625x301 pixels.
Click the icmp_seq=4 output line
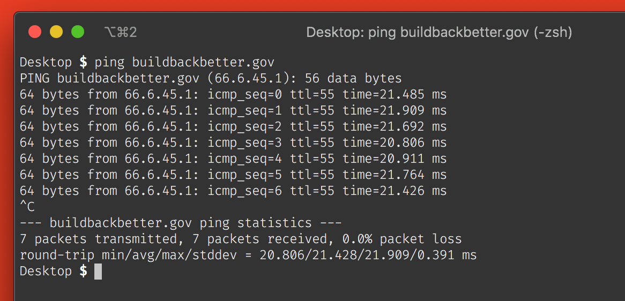coord(233,159)
